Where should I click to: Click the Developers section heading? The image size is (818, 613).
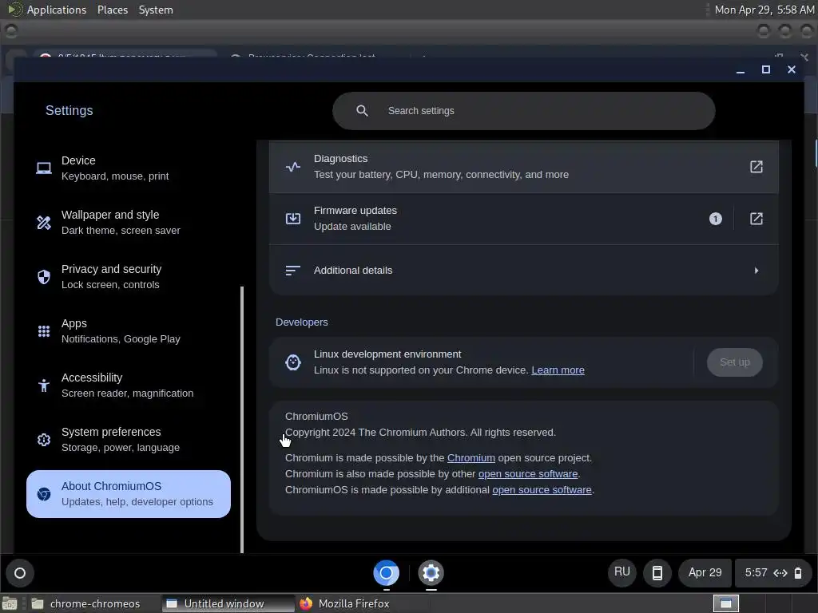click(x=301, y=322)
